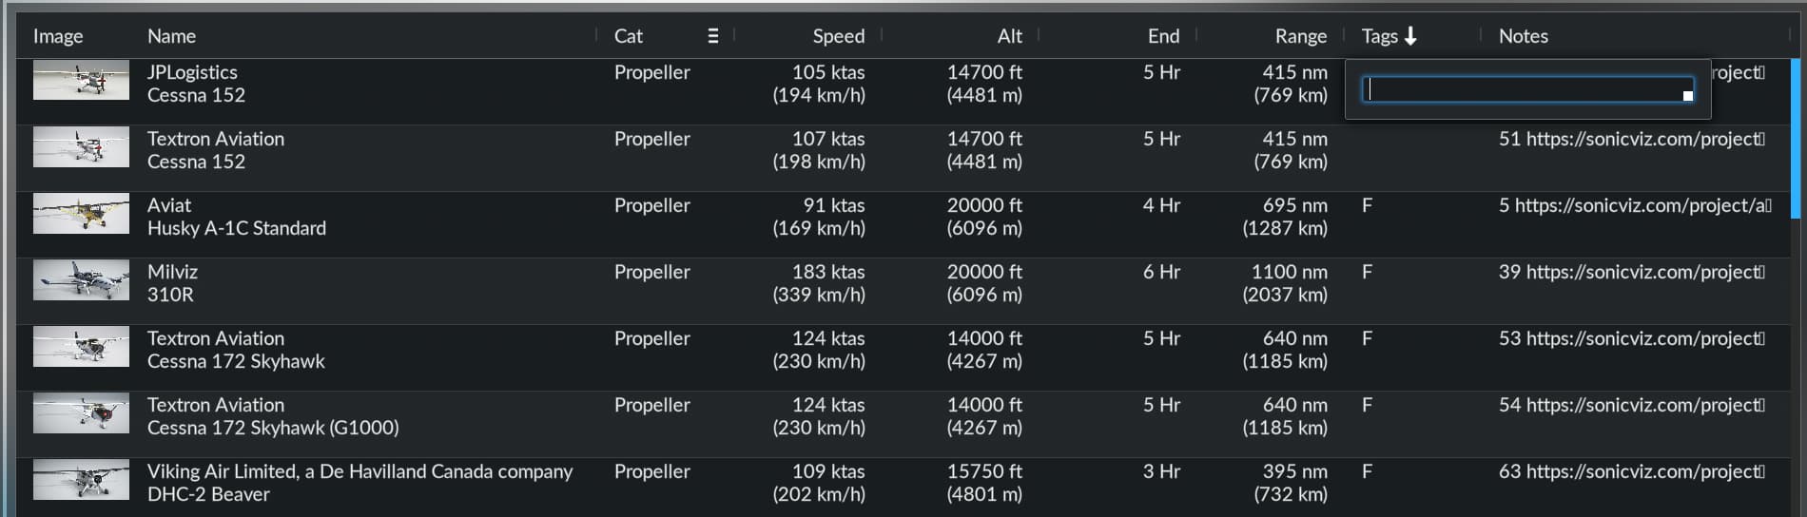Click the Cessna 172 Skyhawk (G1000) thumbnail
Screen dimensions: 1807x517
81,412
